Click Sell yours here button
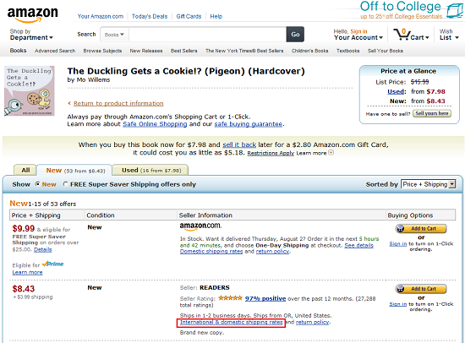The width and height of the screenshot is (465, 343). pyautogui.click(x=432, y=113)
